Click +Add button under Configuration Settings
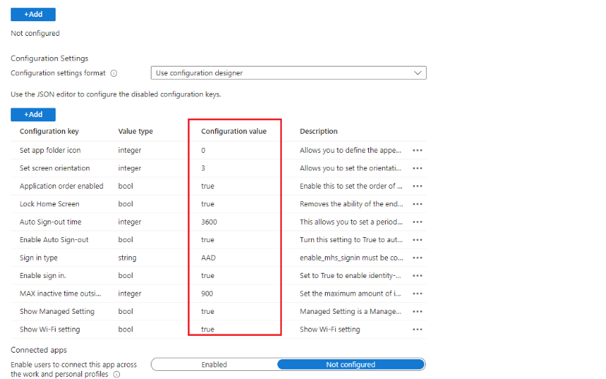 click(33, 115)
